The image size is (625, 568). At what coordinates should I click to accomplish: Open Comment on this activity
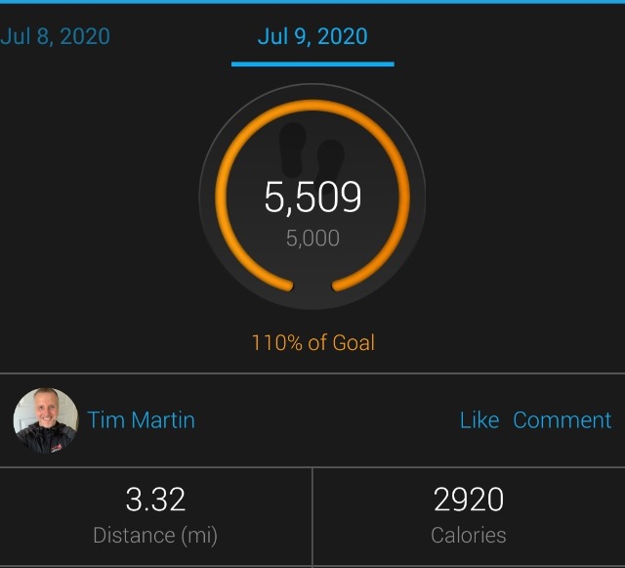point(562,420)
